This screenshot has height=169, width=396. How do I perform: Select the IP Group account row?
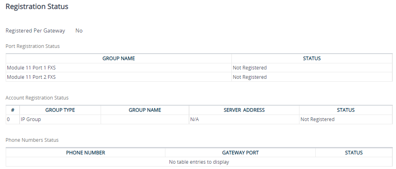(x=199, y=119)
